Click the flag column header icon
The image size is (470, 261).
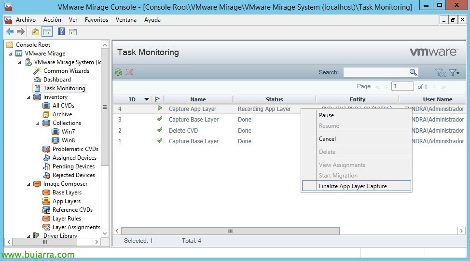click(x=157, y=99)
